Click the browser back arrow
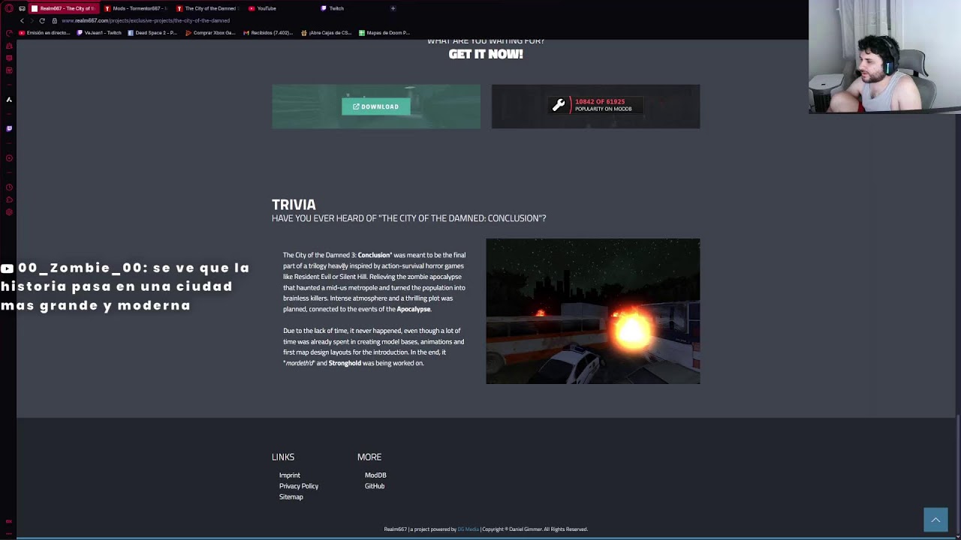The height and width of the screenshot is (540, 961). [x=22, y=21]
